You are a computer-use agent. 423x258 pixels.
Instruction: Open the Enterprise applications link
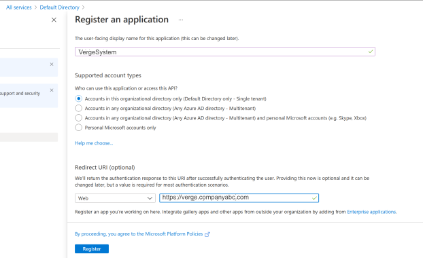(371, 212)
